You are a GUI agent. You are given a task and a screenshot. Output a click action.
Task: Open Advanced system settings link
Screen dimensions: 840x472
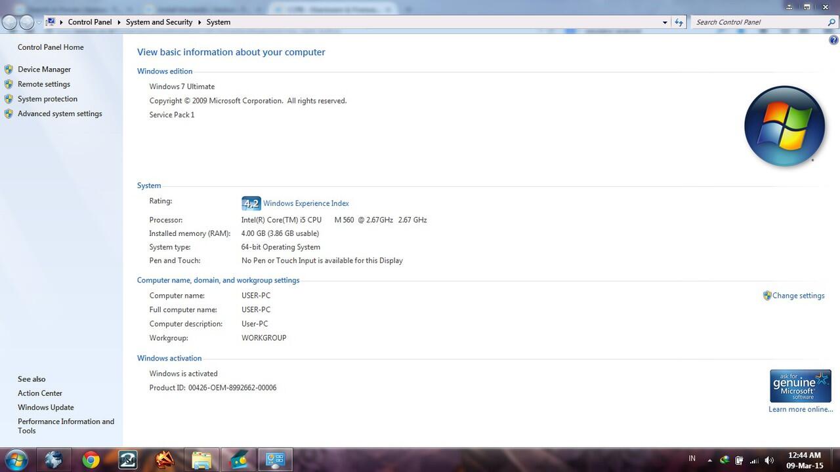point(60,113)
